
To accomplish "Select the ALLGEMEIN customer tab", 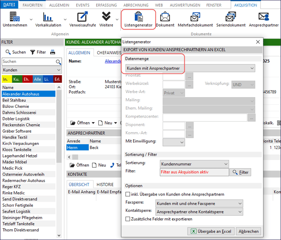I will point(79,53).
